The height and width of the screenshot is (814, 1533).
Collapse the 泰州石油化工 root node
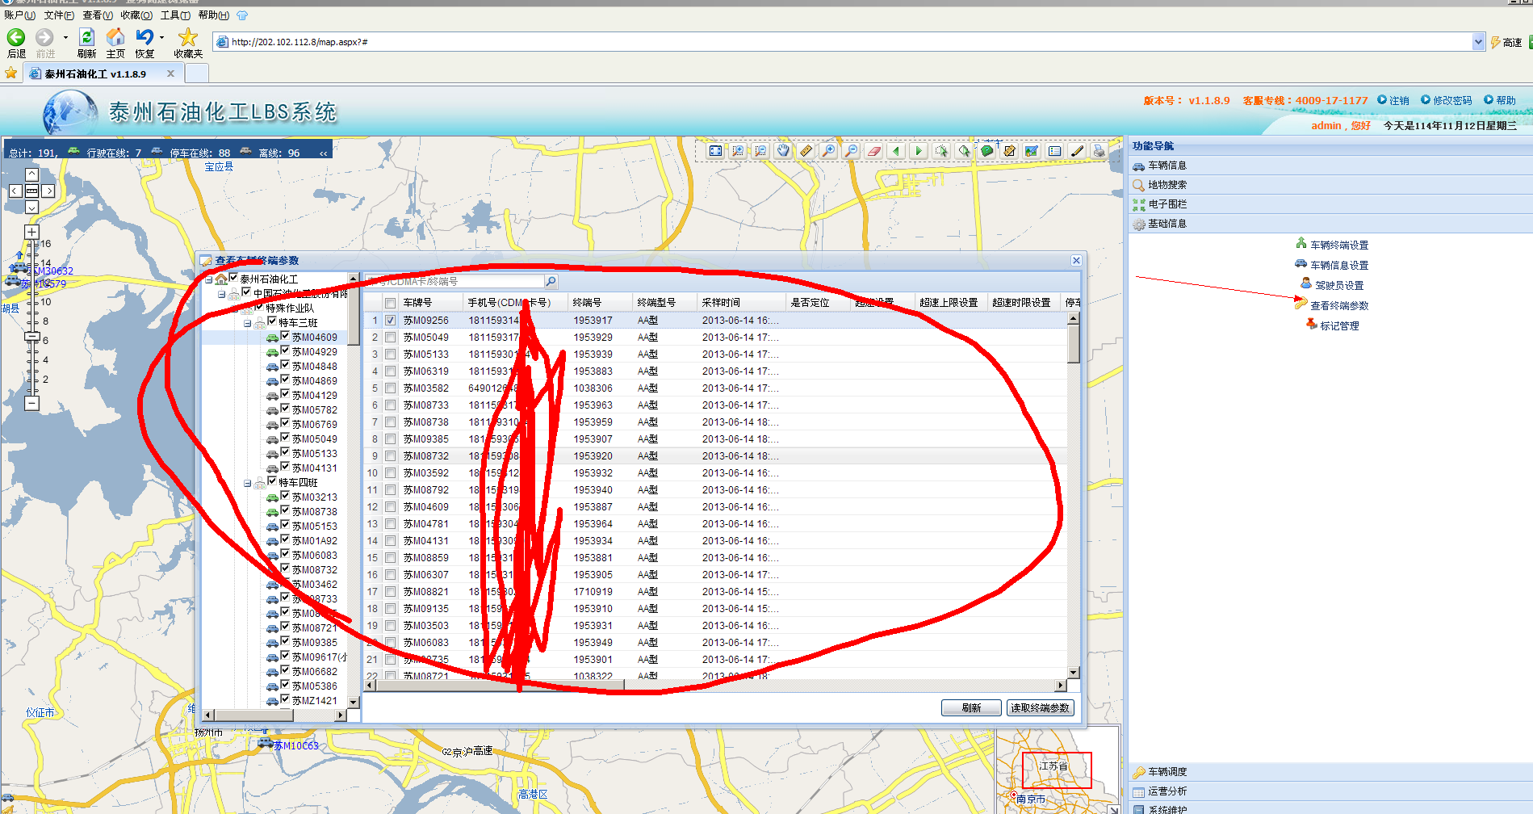[x=209, y=279]
